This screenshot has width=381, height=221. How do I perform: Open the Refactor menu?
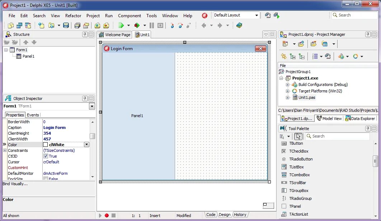[73, 15]
